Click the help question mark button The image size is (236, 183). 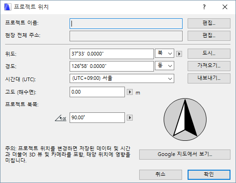click(204, 7)
